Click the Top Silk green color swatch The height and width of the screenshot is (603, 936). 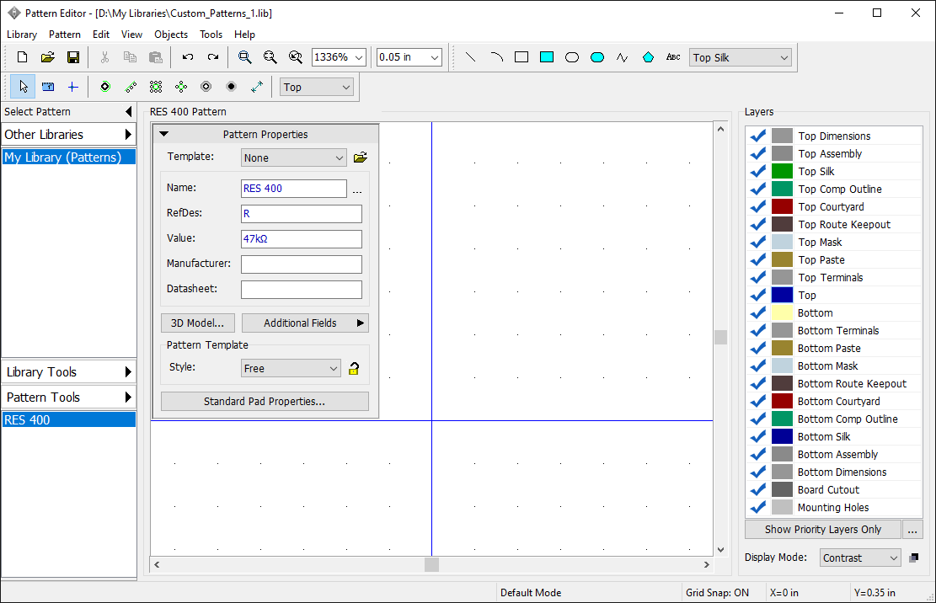click(x=782, y=171)
